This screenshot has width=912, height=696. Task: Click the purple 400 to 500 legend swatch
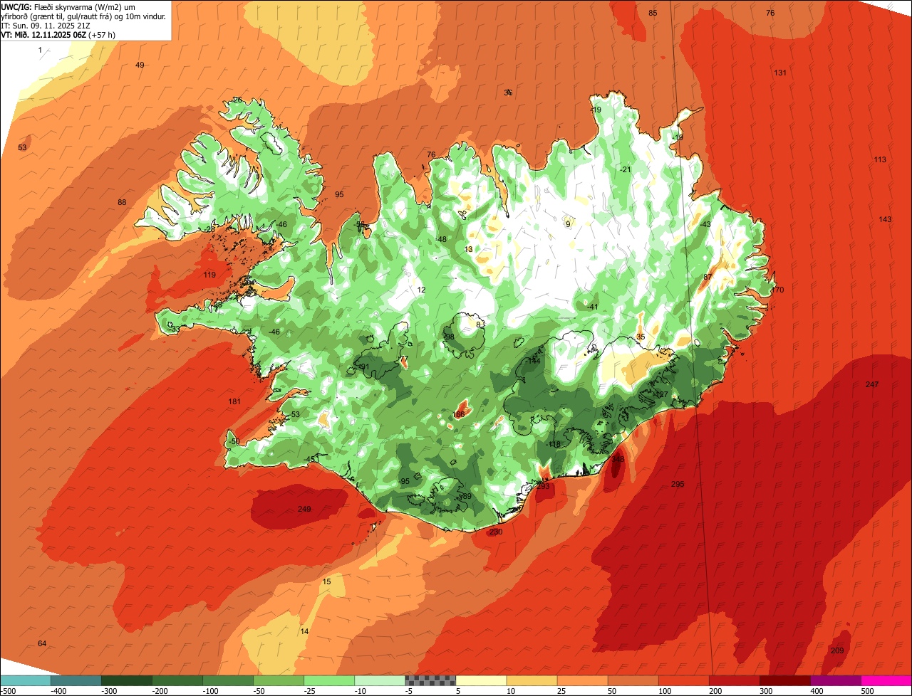(x=835, y=680)
